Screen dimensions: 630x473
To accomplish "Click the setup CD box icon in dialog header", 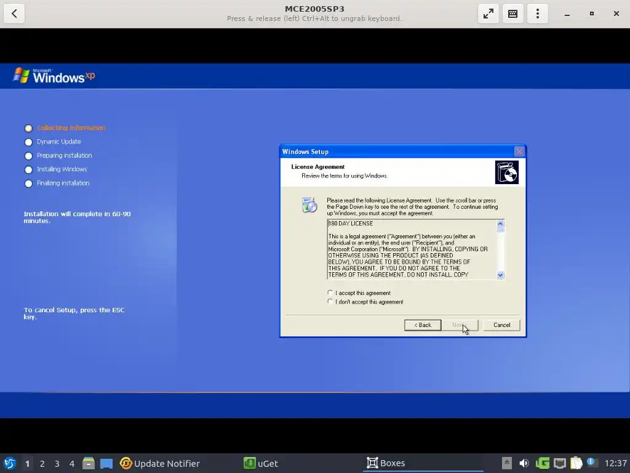I will 507,172.
